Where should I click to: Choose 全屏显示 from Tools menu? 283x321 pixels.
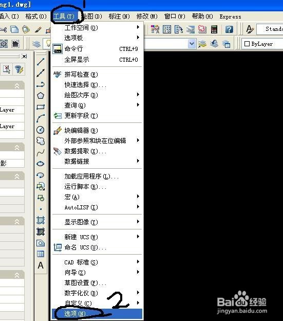pyautogui.click(x=97, y=60)
